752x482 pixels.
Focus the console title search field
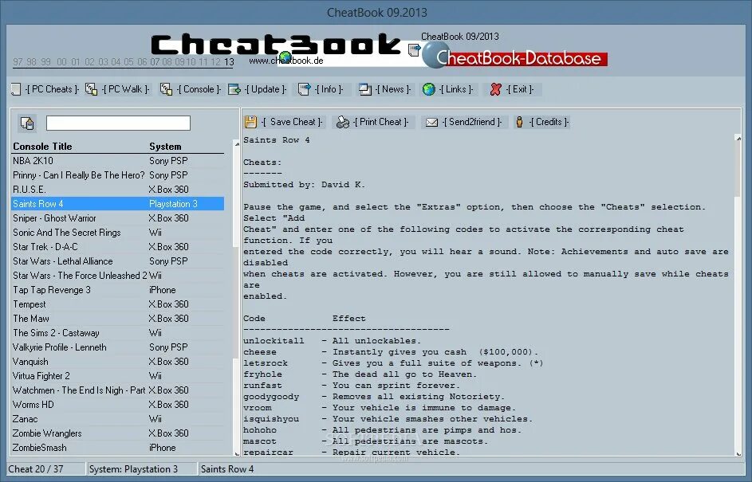pos(118,123)
